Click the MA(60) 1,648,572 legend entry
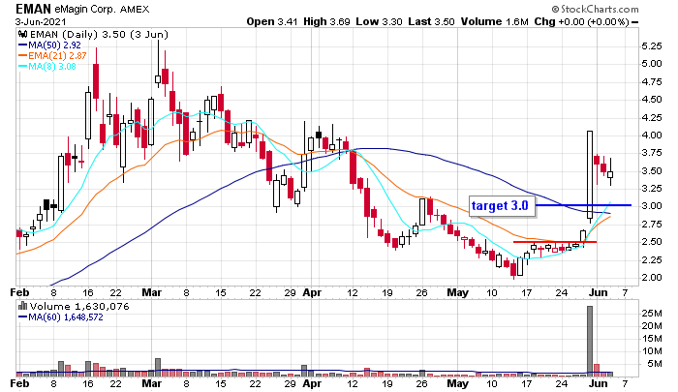 click(61, 317)
